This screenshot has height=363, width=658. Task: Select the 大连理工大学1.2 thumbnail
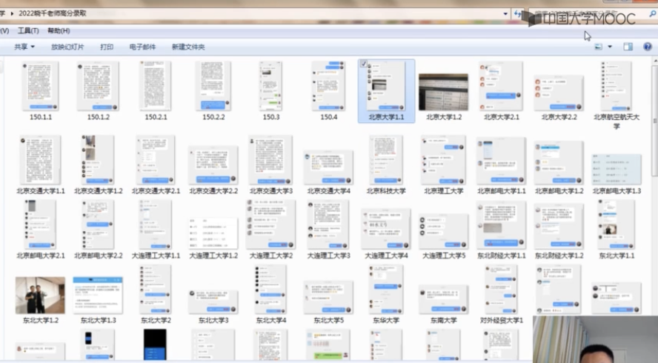coord(213,233)
